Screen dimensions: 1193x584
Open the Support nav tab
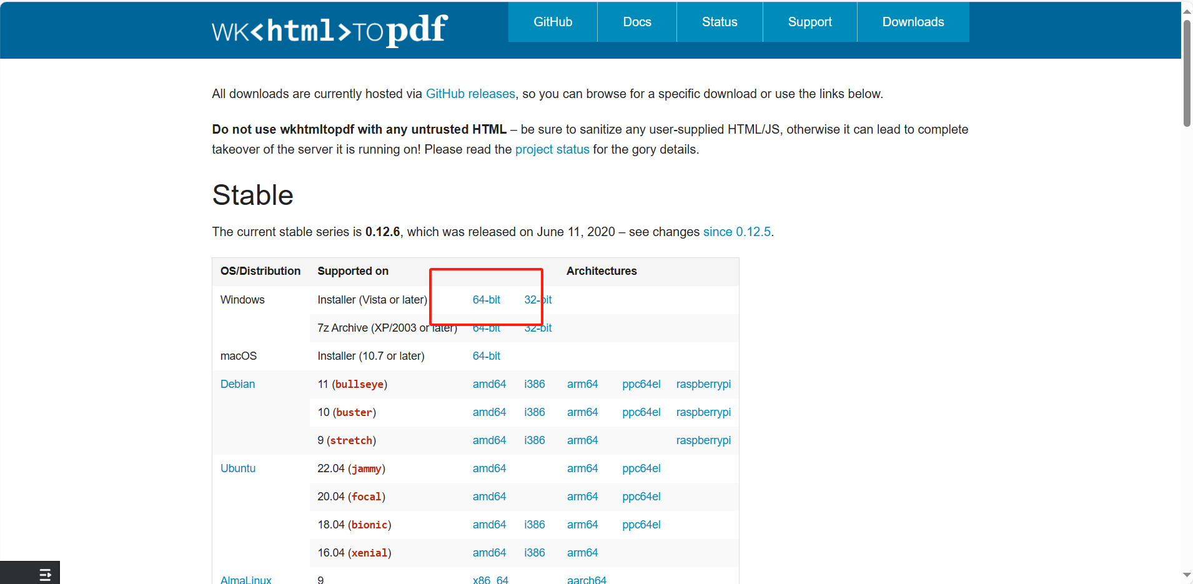point(810,22)
